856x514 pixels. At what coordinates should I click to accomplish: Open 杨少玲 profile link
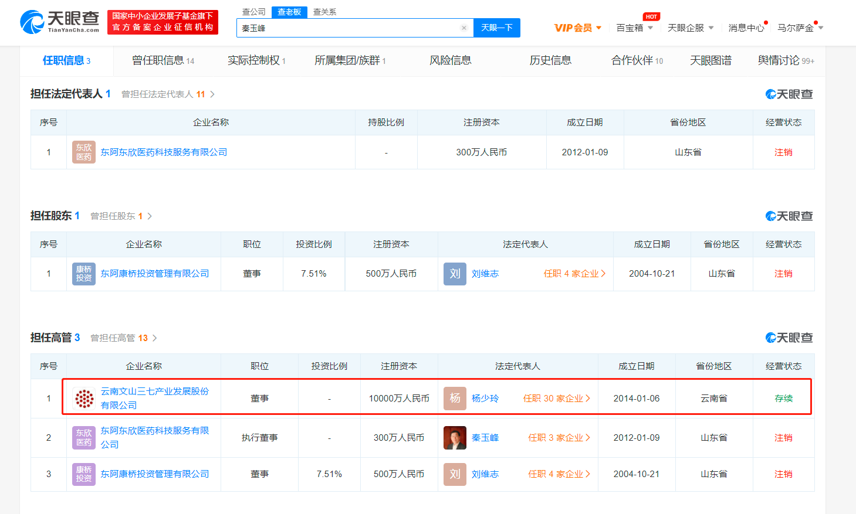pos(485,399)
